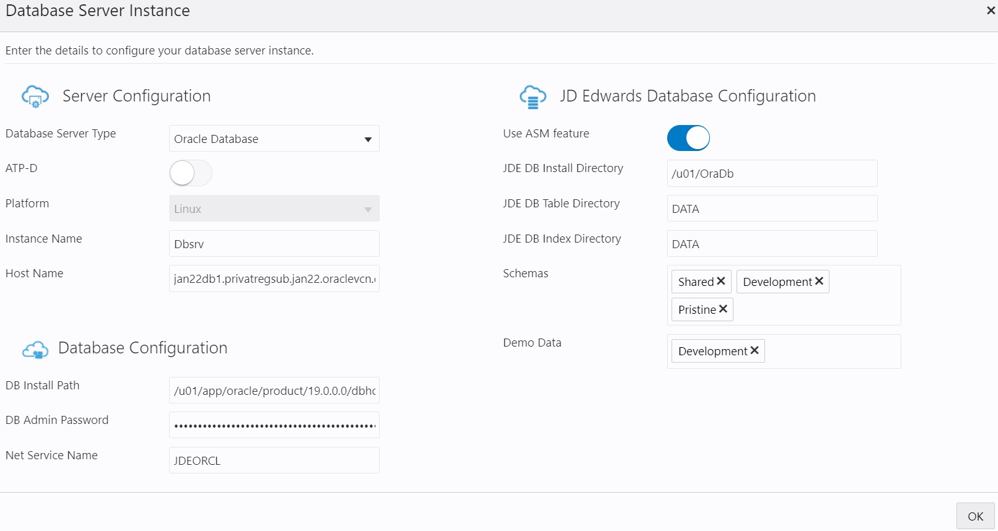Click the Database Configuration cloud icon
Viewport: 998px width, 531px height.
pyautogui.click(x=35, y=350)
